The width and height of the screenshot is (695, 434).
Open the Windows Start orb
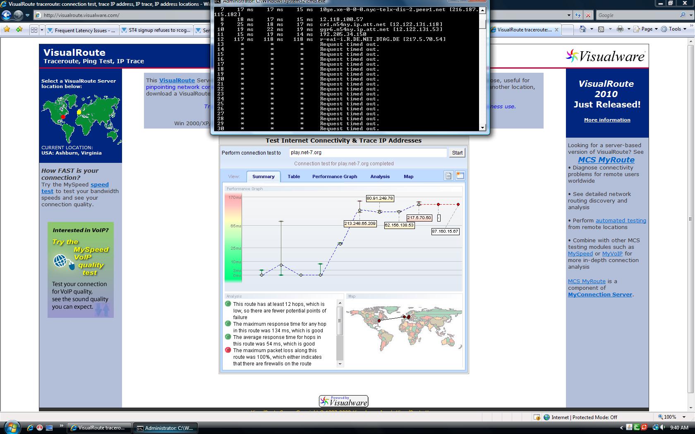pos(11,427)
